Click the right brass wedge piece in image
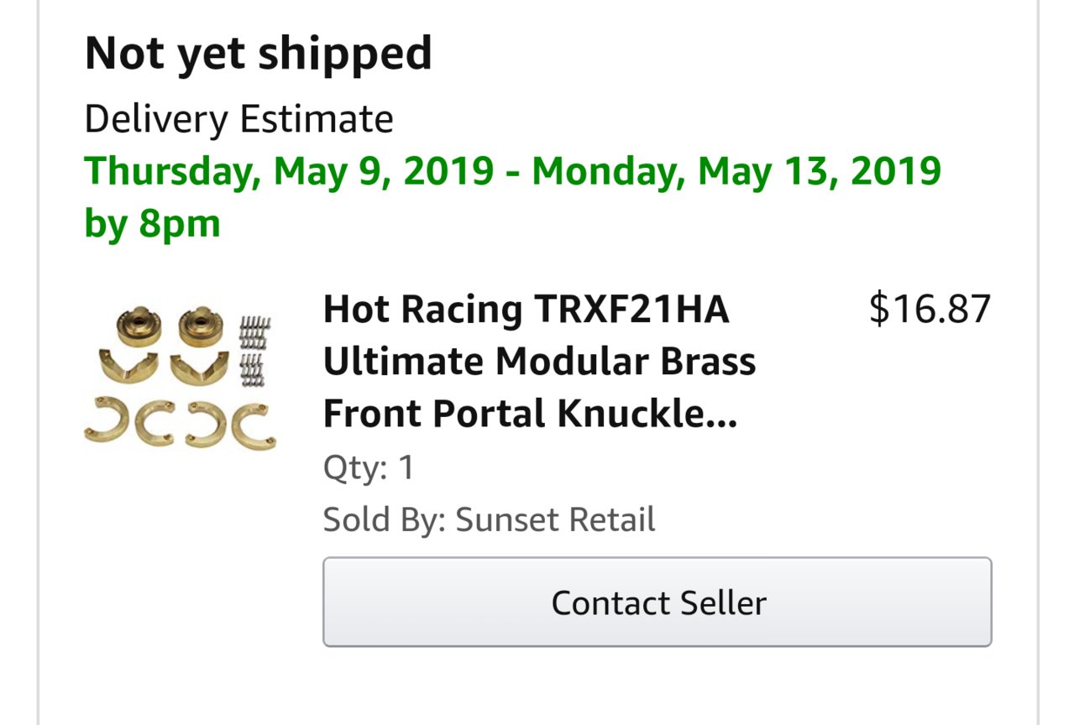Screen dimensions: 1074x725 click(199, 368)
